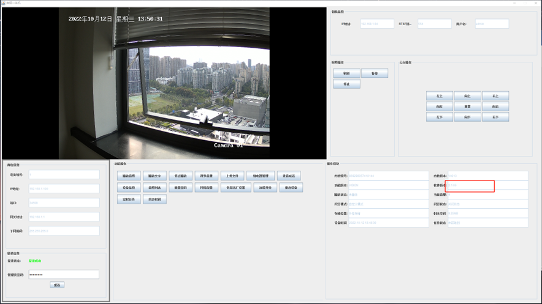Viewport: 542px width, 304px height.
Task: Click the 向下 (down) PTZ button
Action: click(467, 117)
